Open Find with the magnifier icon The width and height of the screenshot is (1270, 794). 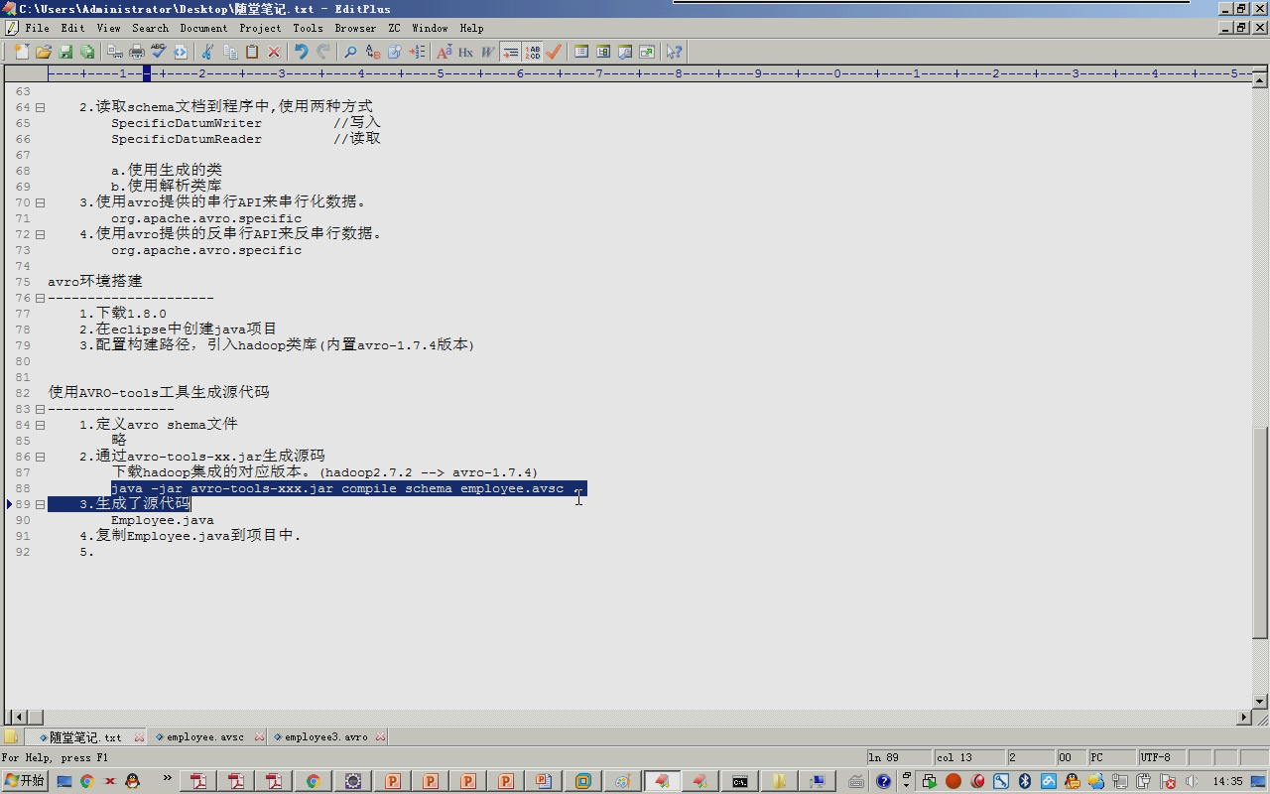350,52
